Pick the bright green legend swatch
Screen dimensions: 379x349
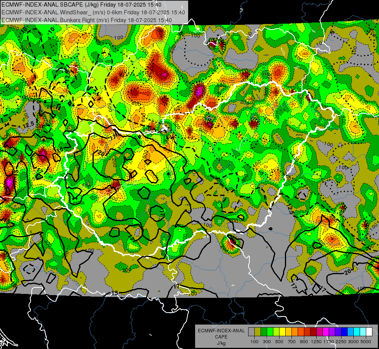(270, 332)
